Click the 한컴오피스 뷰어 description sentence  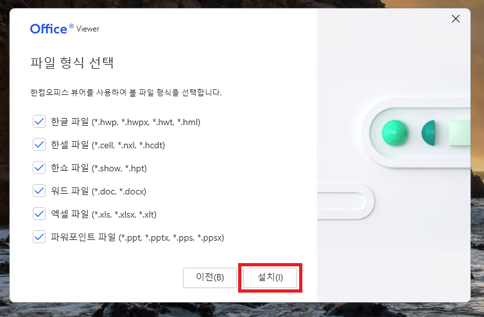[126, 92]
